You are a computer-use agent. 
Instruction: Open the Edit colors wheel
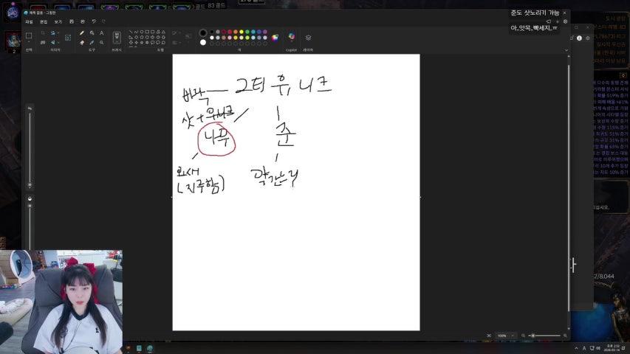[275, 38]
